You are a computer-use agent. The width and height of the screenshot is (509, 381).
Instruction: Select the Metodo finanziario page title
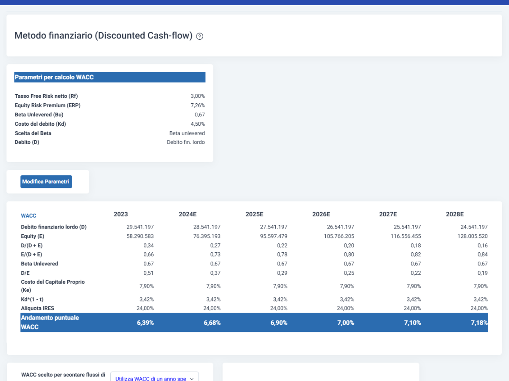click(103, 36)
